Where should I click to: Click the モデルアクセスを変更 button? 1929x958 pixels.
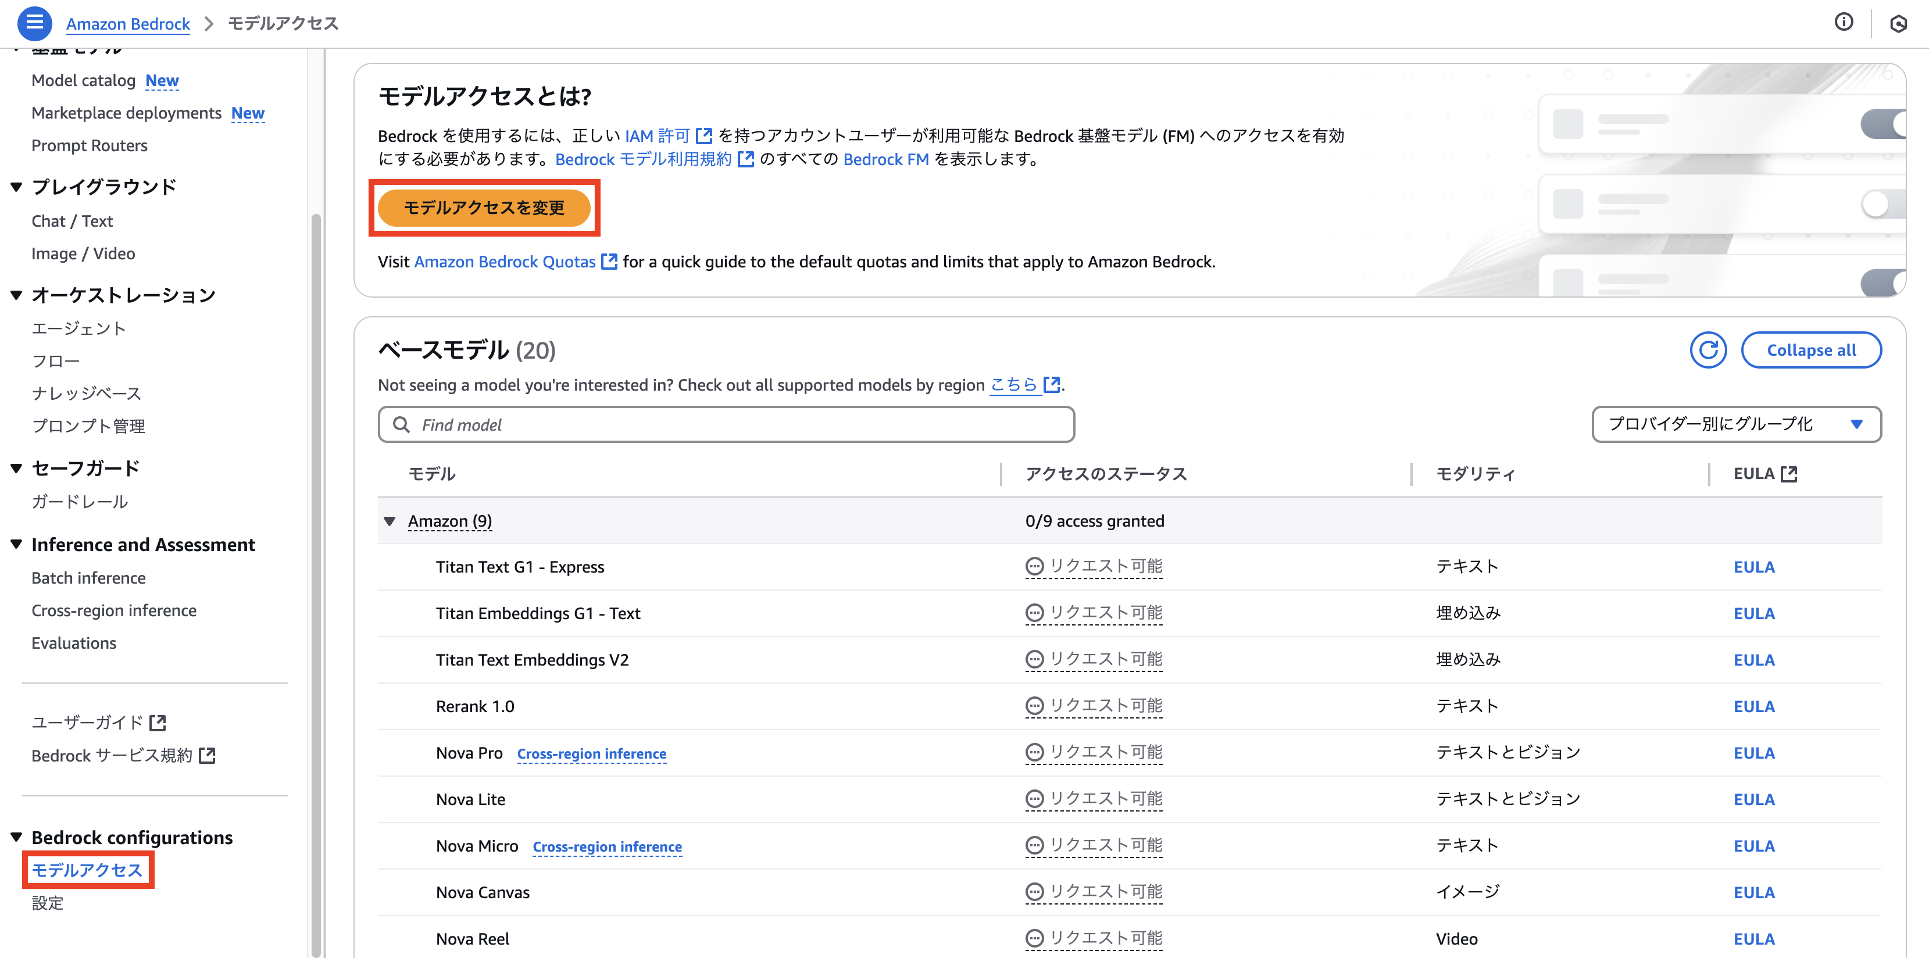pyautogui.click(x=484, y=208)
